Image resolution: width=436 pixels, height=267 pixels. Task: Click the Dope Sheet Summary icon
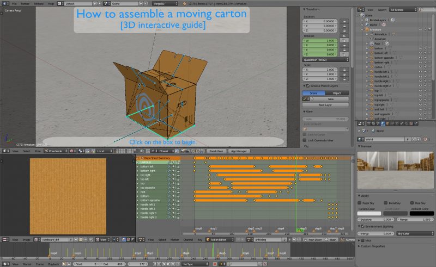(x=141, y=157)
